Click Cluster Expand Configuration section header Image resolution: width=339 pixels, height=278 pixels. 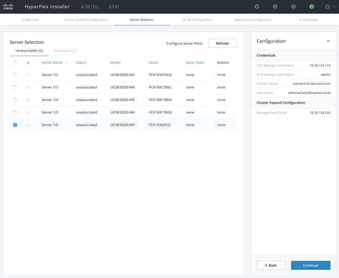281,102
